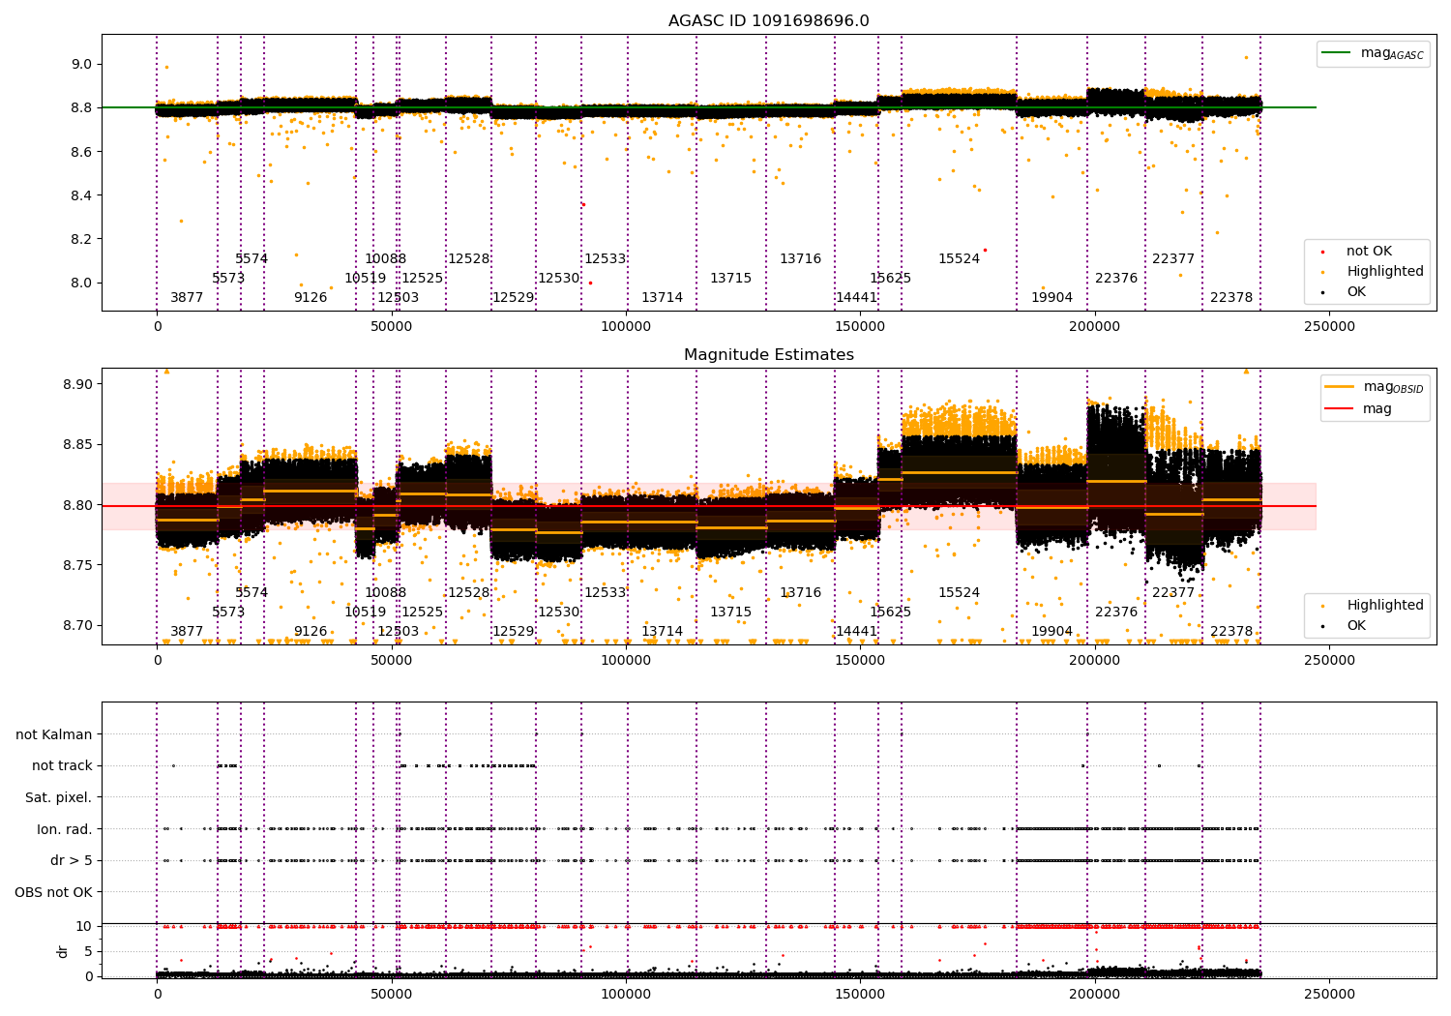Select obsid 13714 in Magnitude Estimates plot
Image resolution: width=1451 pixels, height=1016 pixels.
click(662, 632)
